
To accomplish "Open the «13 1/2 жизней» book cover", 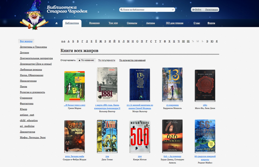I will (139, 85).
